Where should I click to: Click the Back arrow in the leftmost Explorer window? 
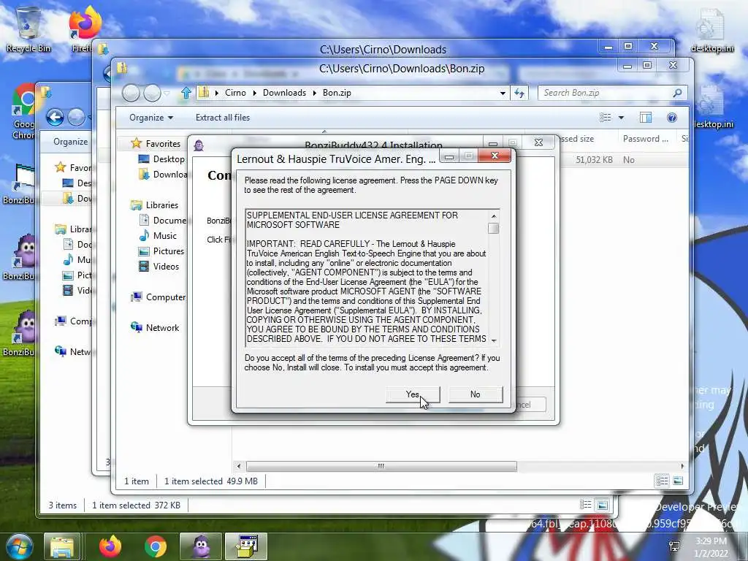point(55,117)
